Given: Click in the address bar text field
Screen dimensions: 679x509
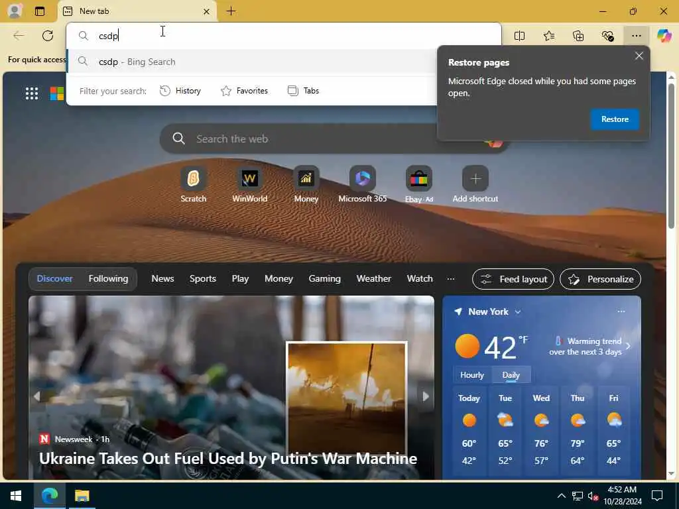Looking at the screenshot, I should click(284, 36).
